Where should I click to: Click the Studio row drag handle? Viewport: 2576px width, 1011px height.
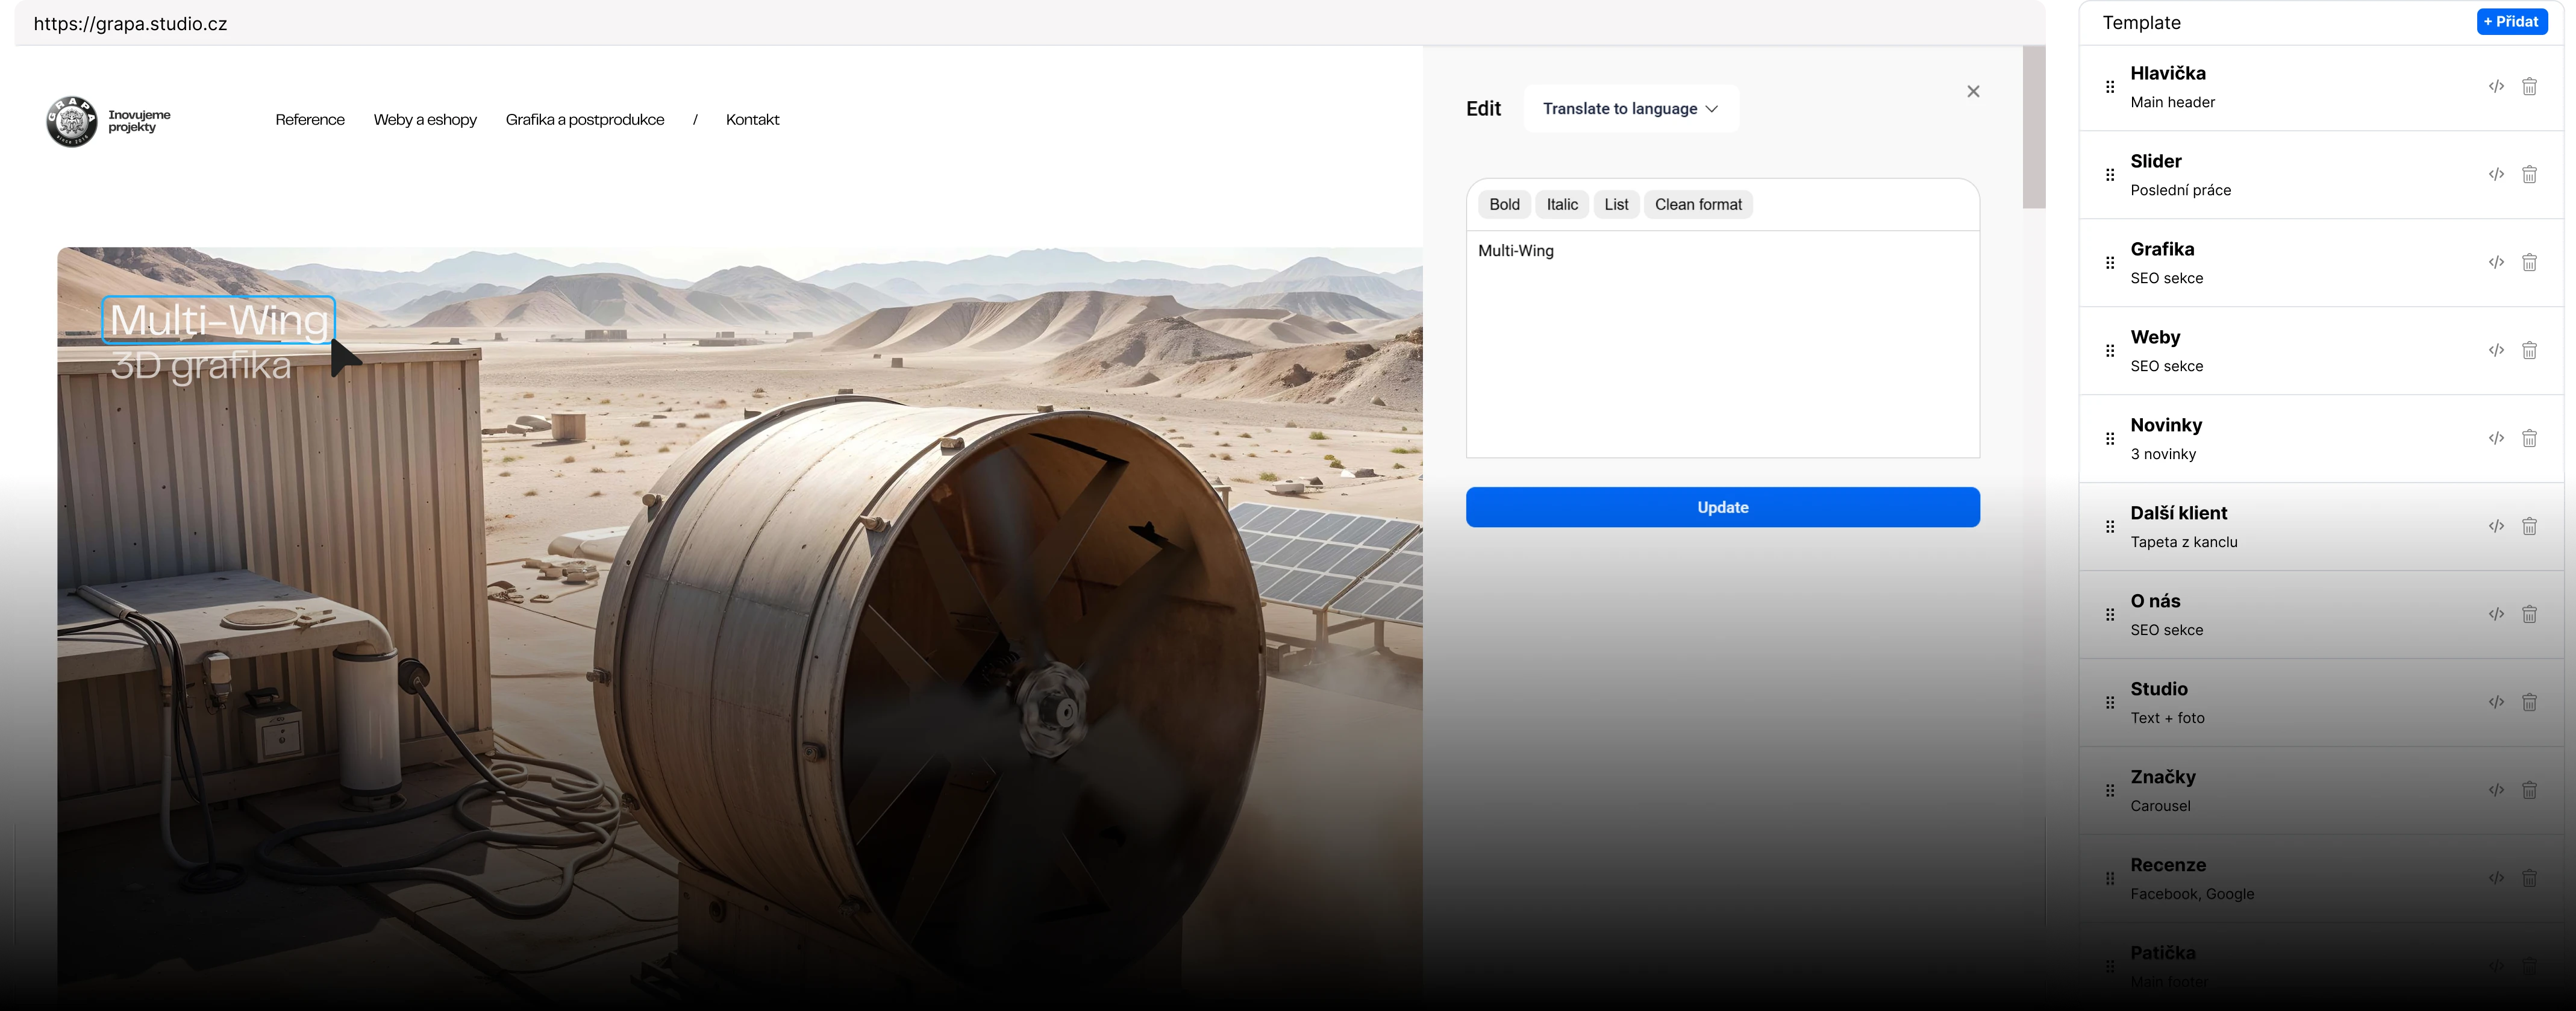pyautogui.click(x=2110, y=703)
